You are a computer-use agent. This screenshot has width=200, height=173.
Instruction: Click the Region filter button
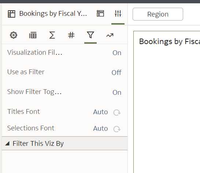point(158,14)
